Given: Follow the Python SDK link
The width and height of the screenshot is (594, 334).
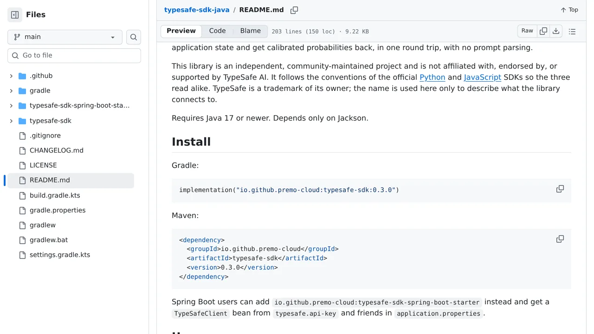Looking at the screenshot, I should pos(433,77).
